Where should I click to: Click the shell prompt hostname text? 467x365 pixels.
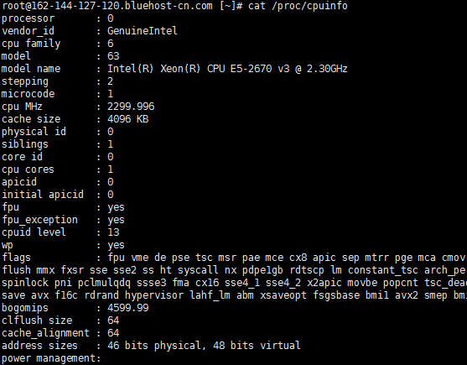click(x=107, y=6)
